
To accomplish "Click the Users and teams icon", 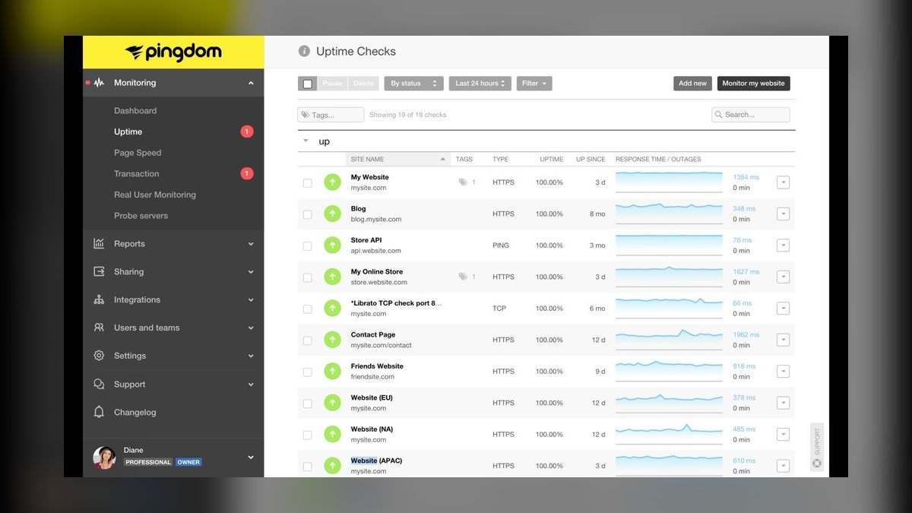I will 99,328.
